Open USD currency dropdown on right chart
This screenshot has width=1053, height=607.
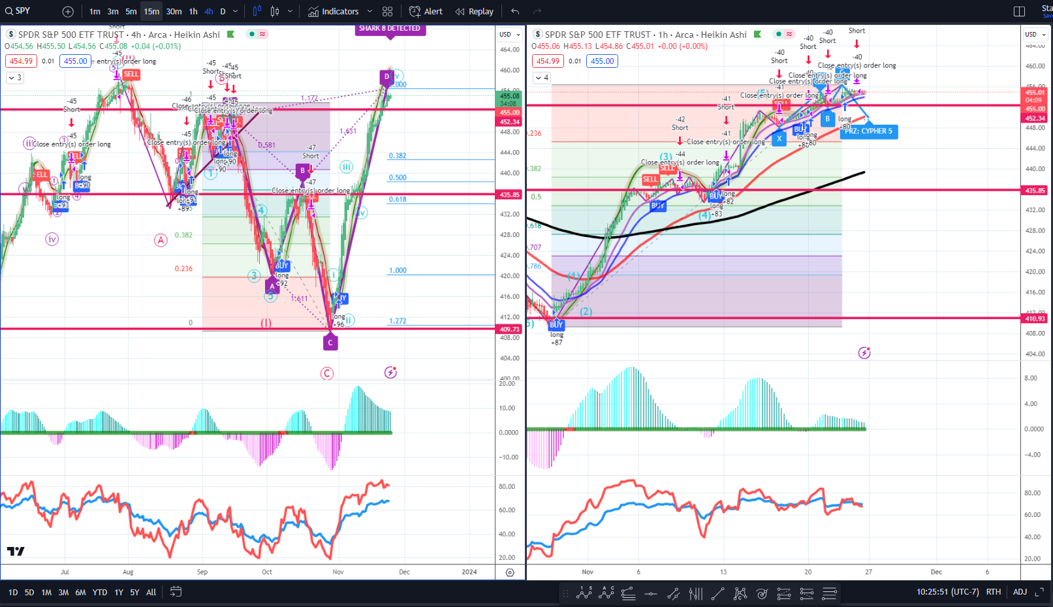point(1035,35)
